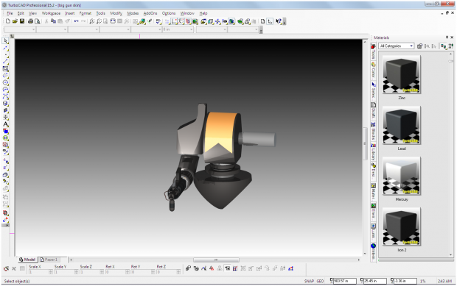Click the Copy icon in toolbar
Image resolution: width=457 pixels, height=286 pixels.
click(x=53, y=21)
